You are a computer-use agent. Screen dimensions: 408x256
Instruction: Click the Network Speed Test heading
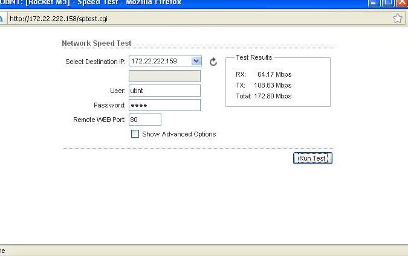(x=97, y=43)
